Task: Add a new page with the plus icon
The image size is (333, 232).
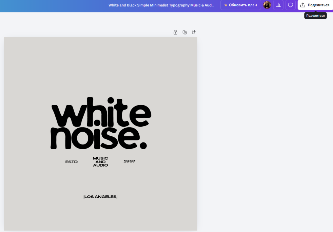Action: coord(194,32)
